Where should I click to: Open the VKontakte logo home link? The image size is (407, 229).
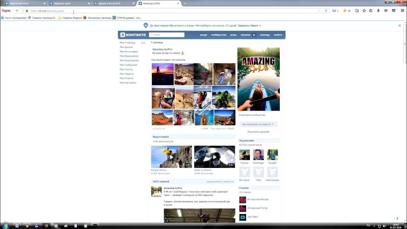click(133, 35)
